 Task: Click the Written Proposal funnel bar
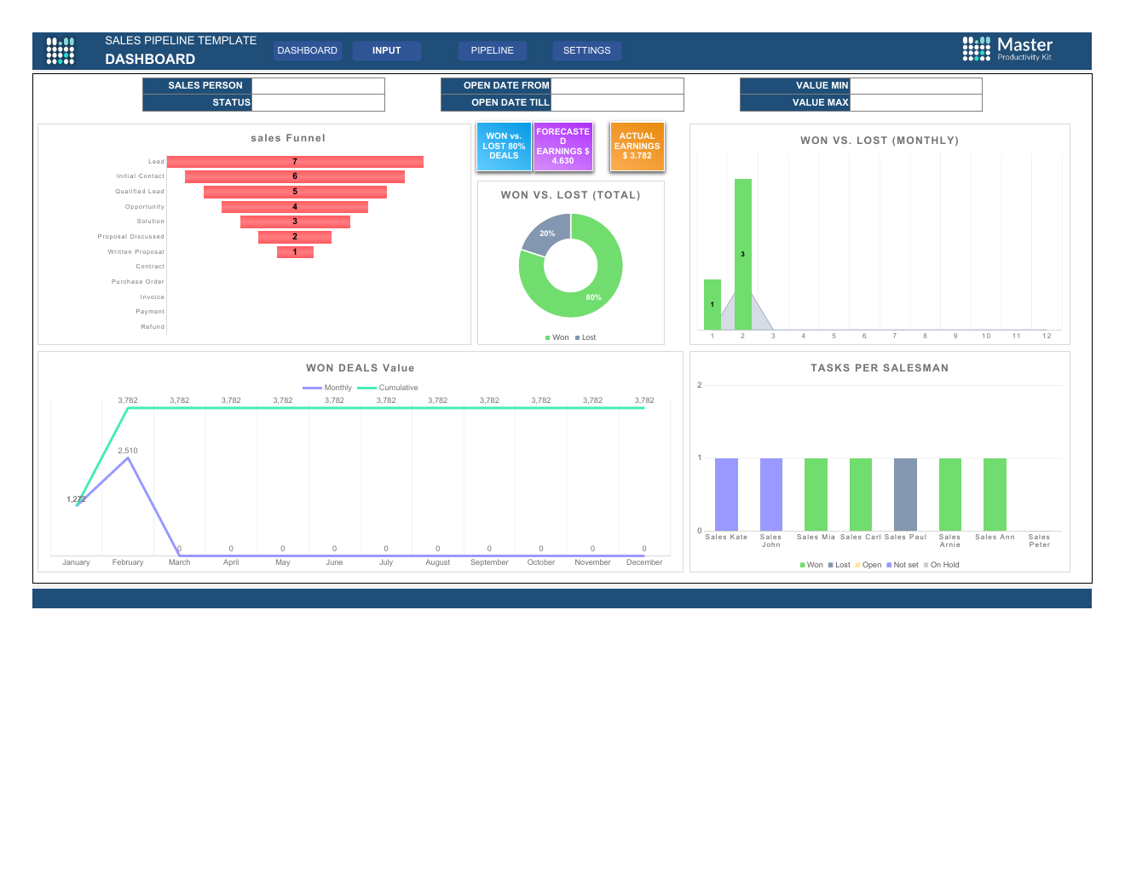click(295, 252)
